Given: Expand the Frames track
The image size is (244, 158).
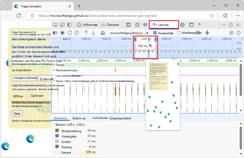Looking at the screenshot, I should (54, 65).
